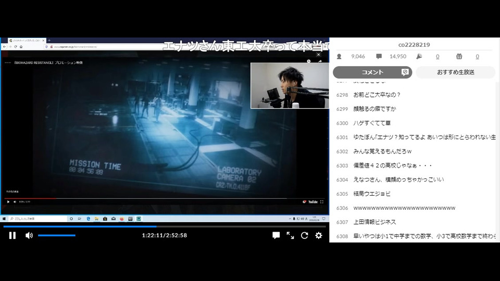Click the viewer count person icon
Image resolution: width=500 pixels, height=281 pixels.
tap(339, 56)
